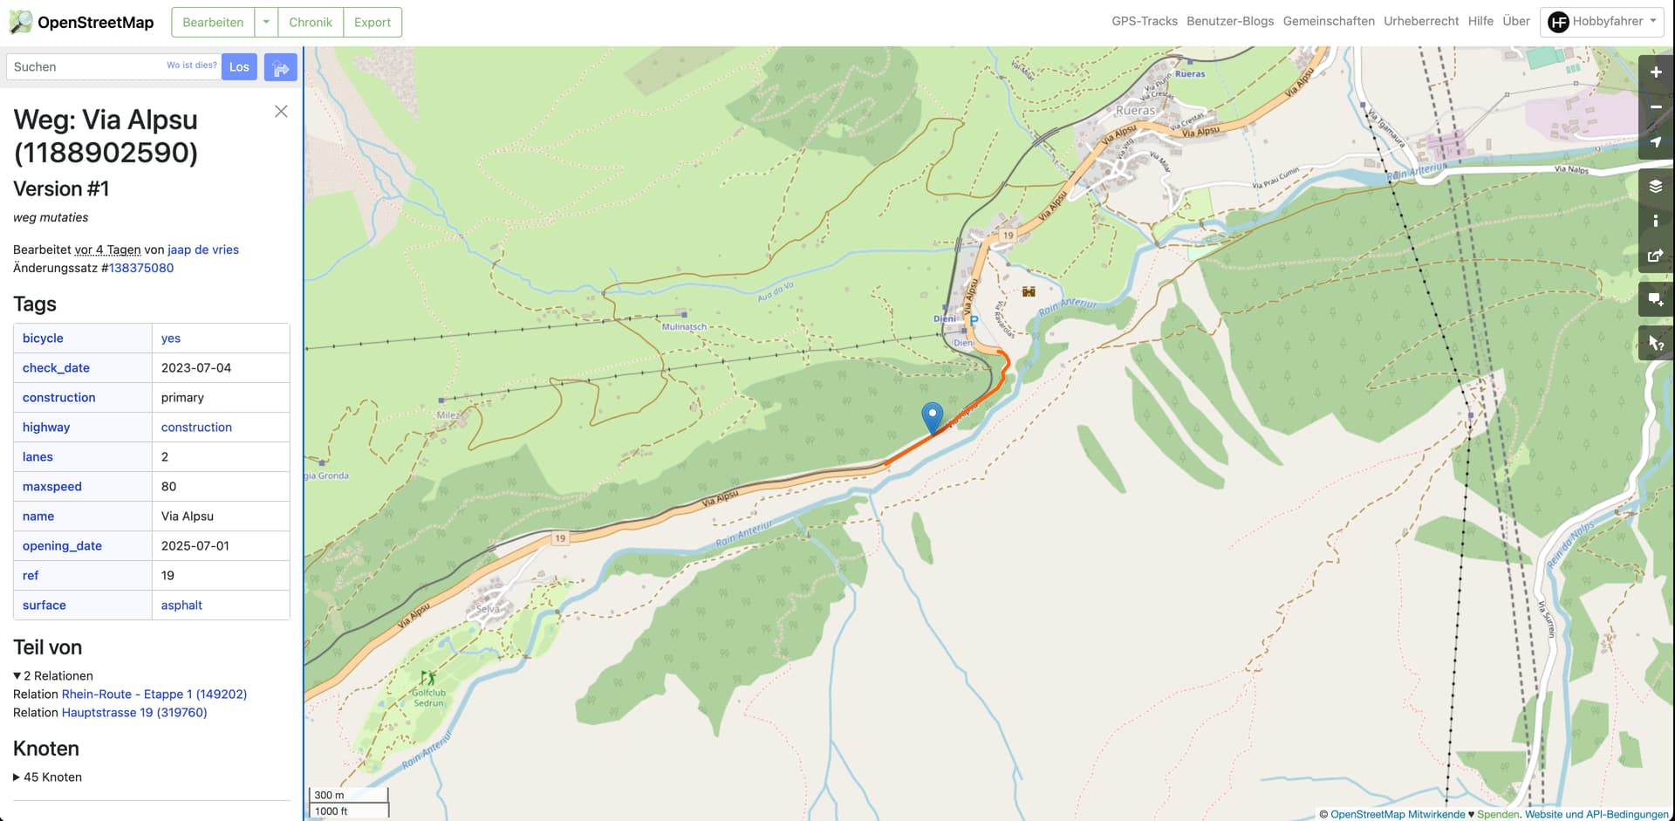
Task: Close the Weg Via Alpsu sidebar
Action: point(281,111)
